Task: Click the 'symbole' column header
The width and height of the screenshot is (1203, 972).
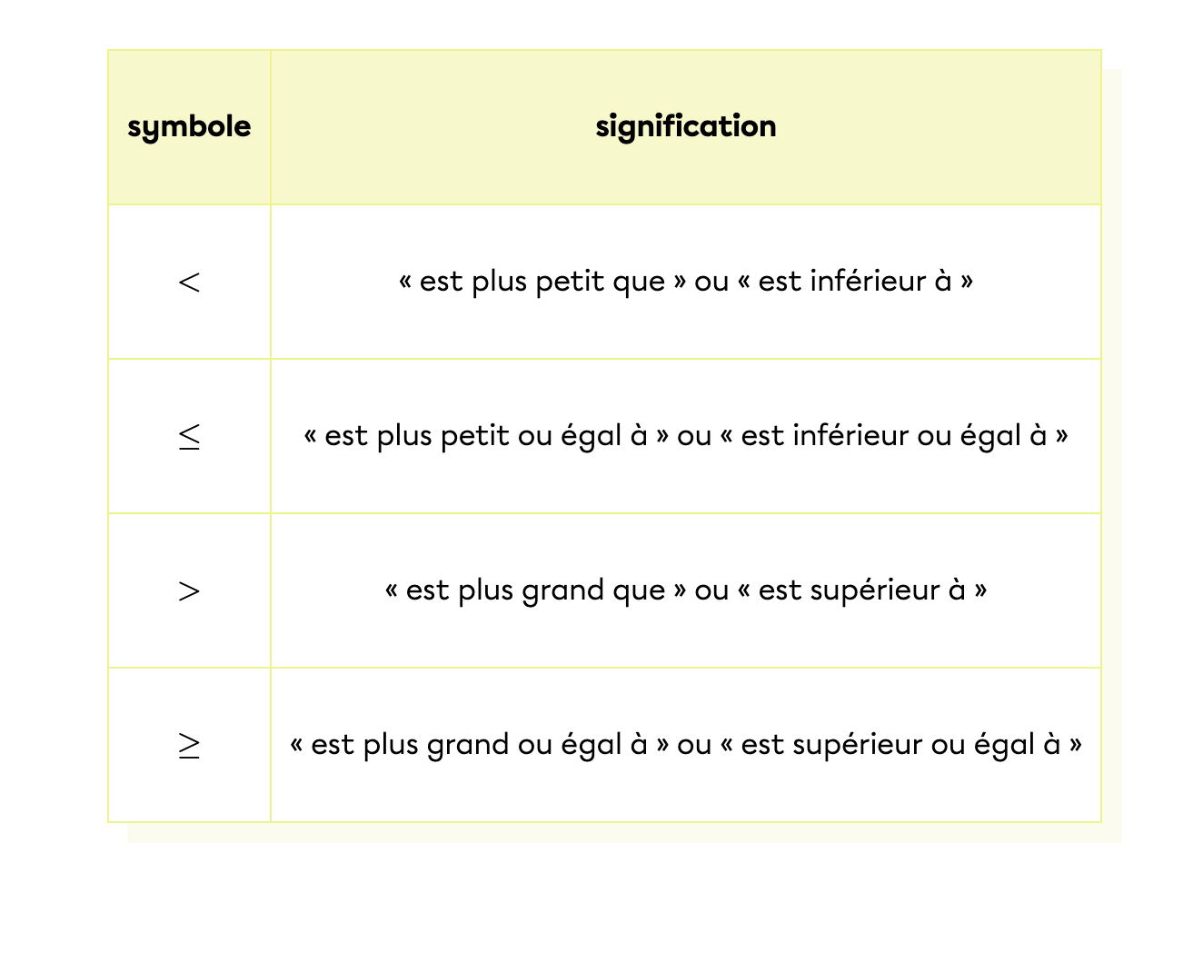Action: 189,126
